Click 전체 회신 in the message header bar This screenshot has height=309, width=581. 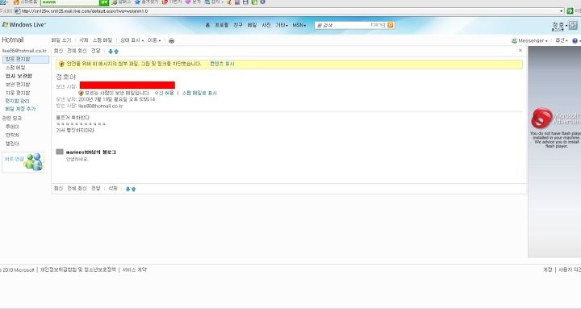[x=77, y=51]
